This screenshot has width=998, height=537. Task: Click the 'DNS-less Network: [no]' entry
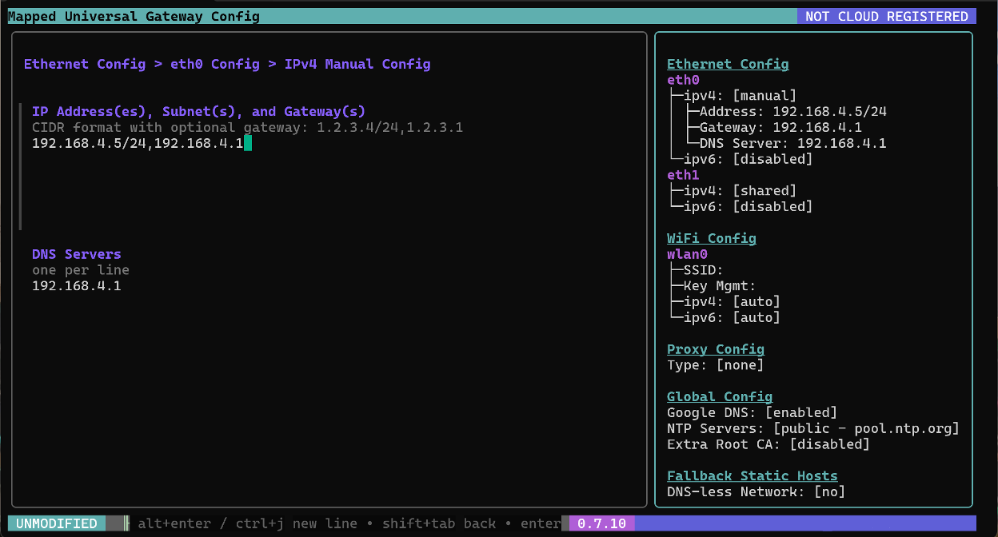[756, 491]
